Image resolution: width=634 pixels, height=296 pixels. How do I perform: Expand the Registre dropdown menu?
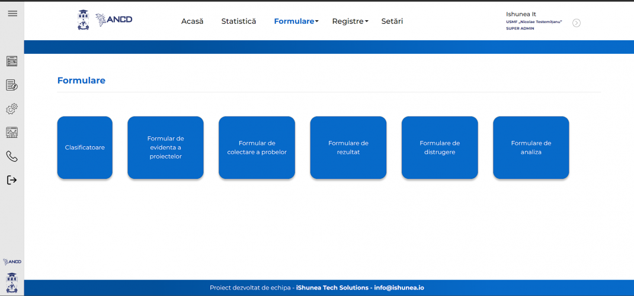coord(350,21)
